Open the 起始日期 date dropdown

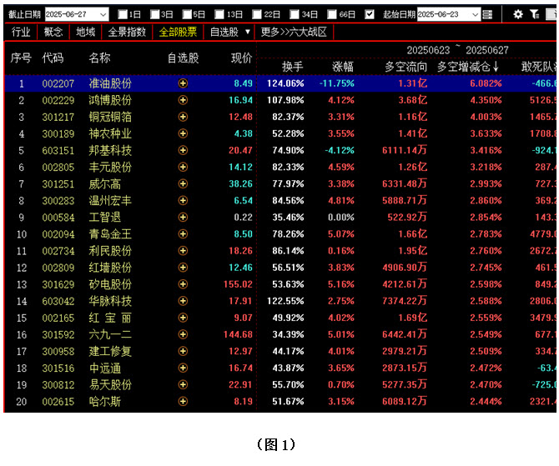coord(476,15)
